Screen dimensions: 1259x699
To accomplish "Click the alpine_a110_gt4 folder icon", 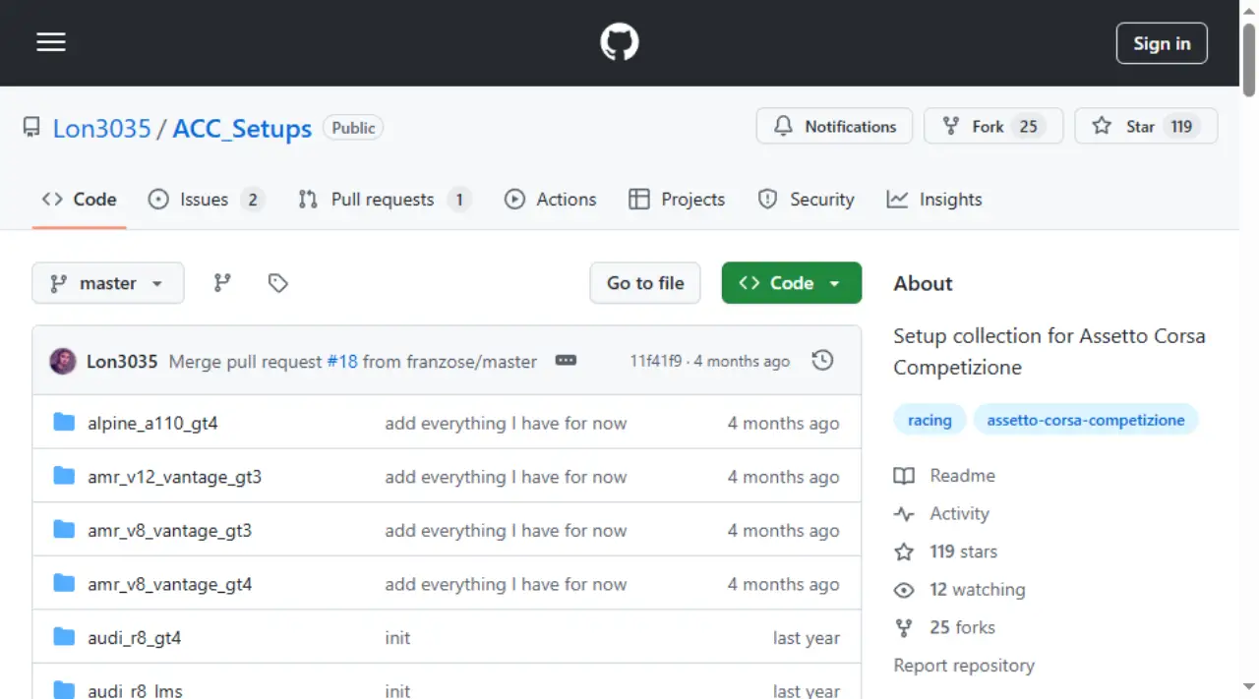I will coord(64,423).
